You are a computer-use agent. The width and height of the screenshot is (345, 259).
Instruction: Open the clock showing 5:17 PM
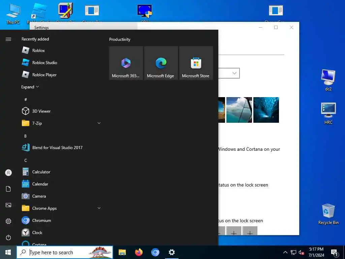316,252
